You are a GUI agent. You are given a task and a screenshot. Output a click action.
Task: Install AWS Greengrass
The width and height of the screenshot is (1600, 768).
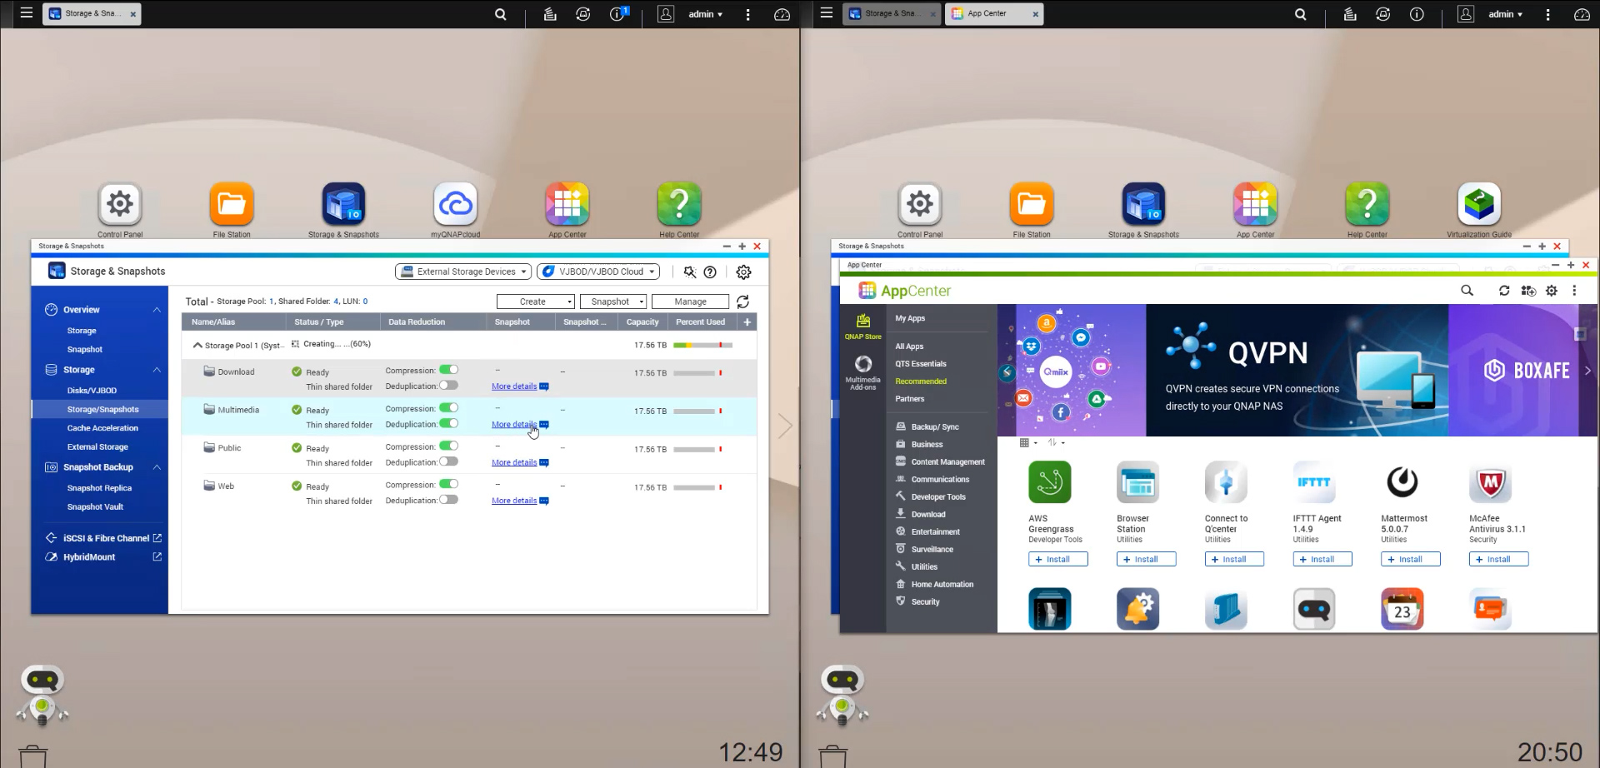pos(1058,560)
